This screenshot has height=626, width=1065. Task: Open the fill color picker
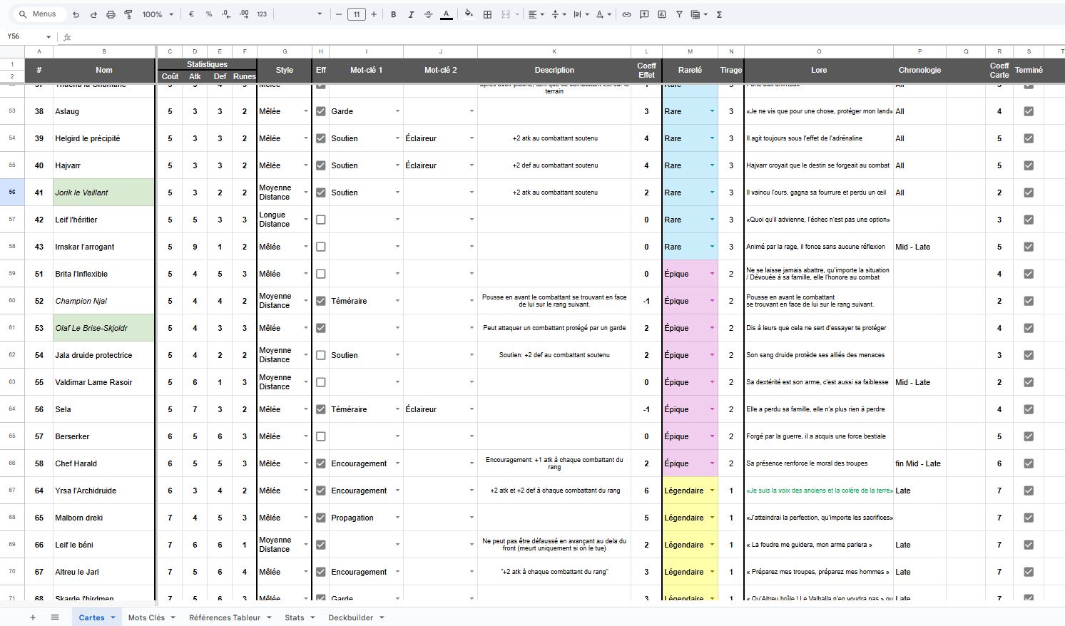pyautogui.click(x=469, y=14)
